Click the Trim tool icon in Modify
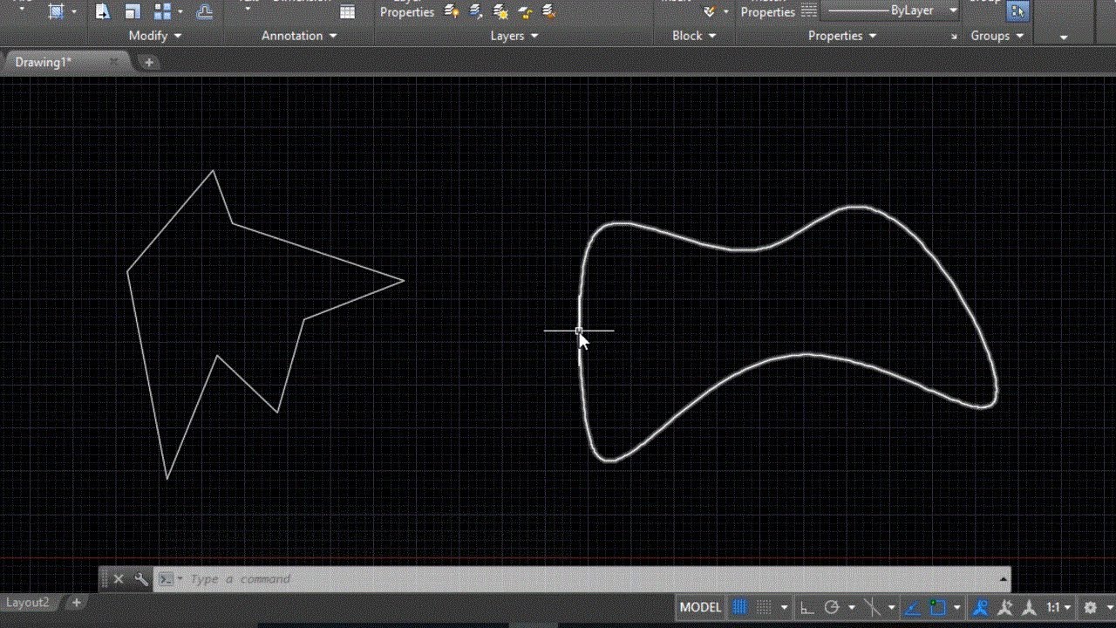 [56, 11]
